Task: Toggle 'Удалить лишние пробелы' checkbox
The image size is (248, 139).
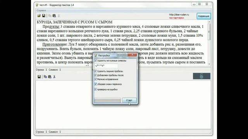Action: (x=95, y=71)
